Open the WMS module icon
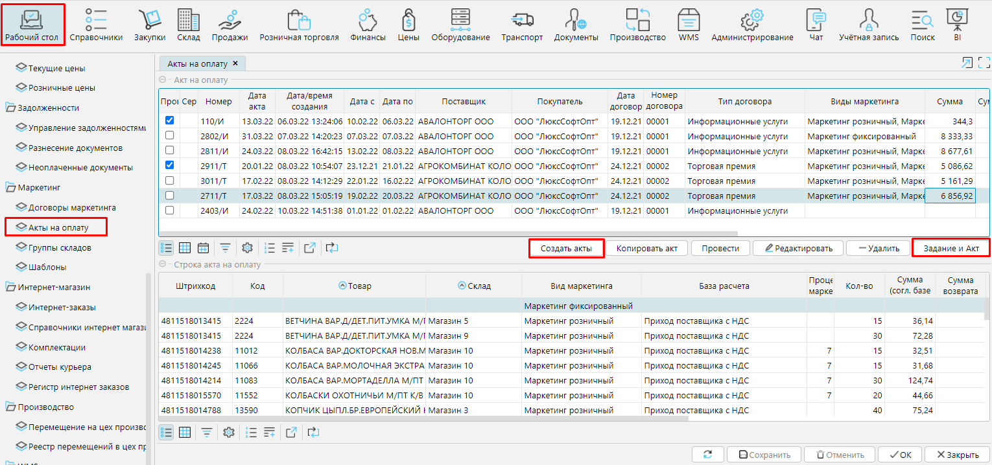The image size is (992, 465). (689, 25)
